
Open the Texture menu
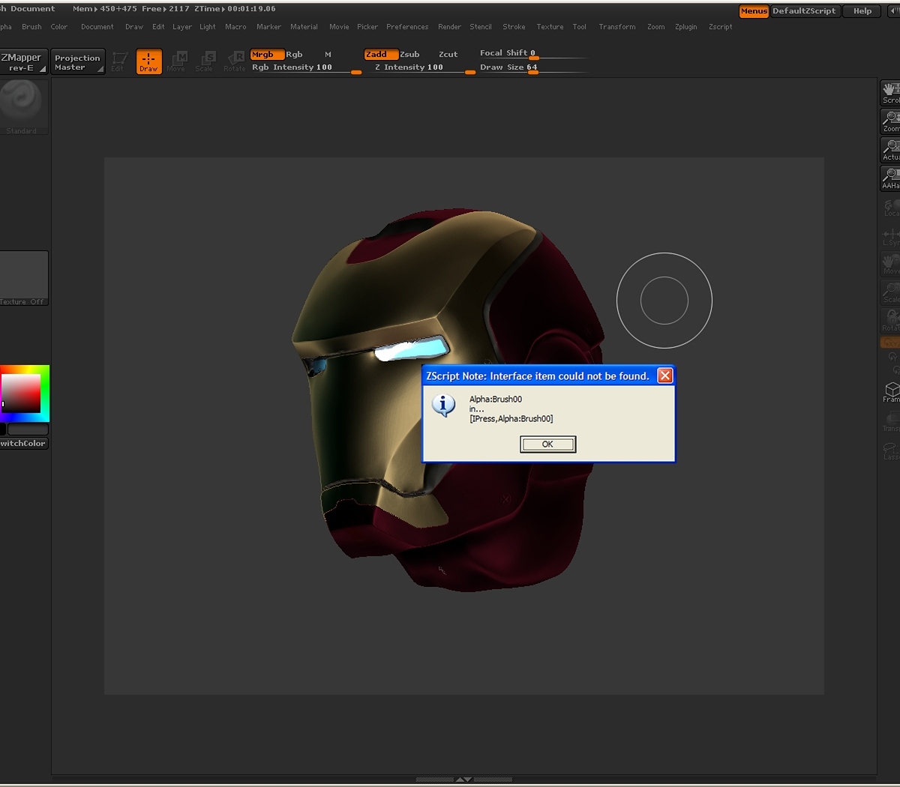[550, 26]
